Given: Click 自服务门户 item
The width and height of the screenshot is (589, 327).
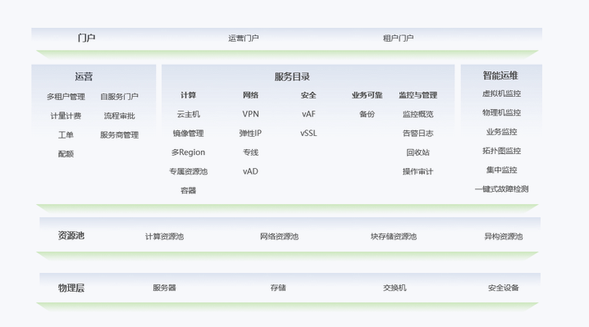Looking at the screenshot, I should click(x=119, y=97).
